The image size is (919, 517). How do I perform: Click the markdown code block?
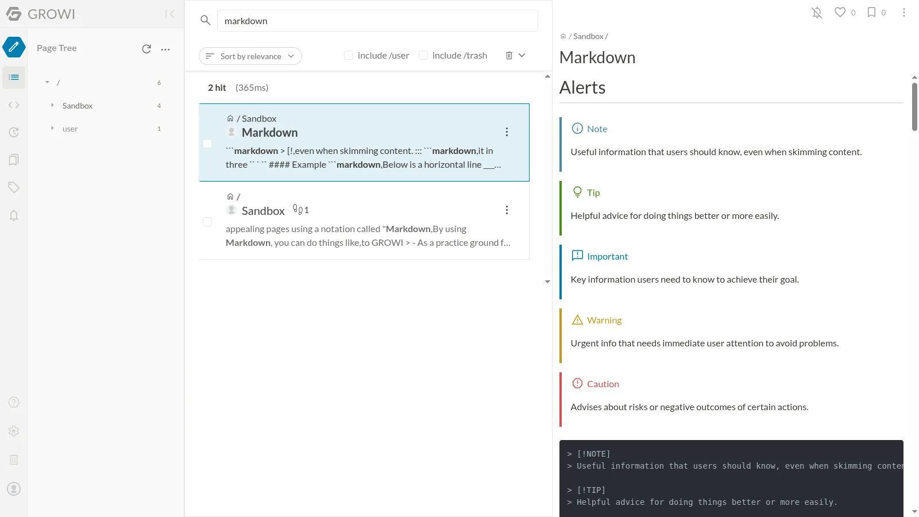[731, 479]
